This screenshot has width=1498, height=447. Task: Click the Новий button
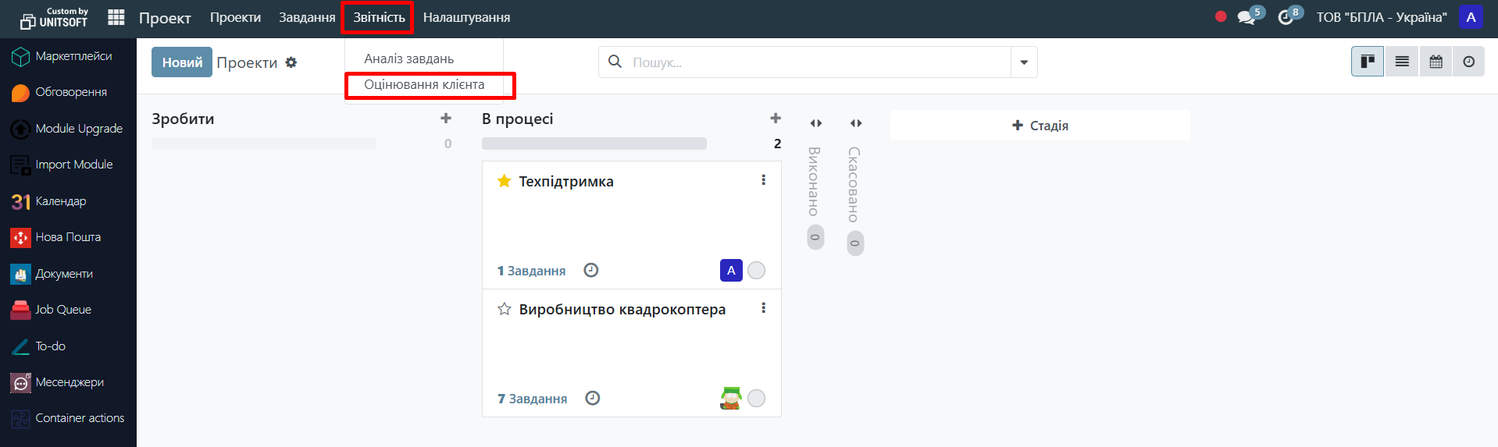coord(182,62)
